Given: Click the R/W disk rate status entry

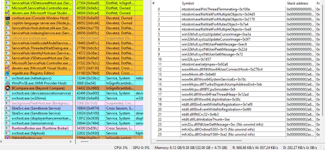Looking at the screenshot, I should point(254,148).
